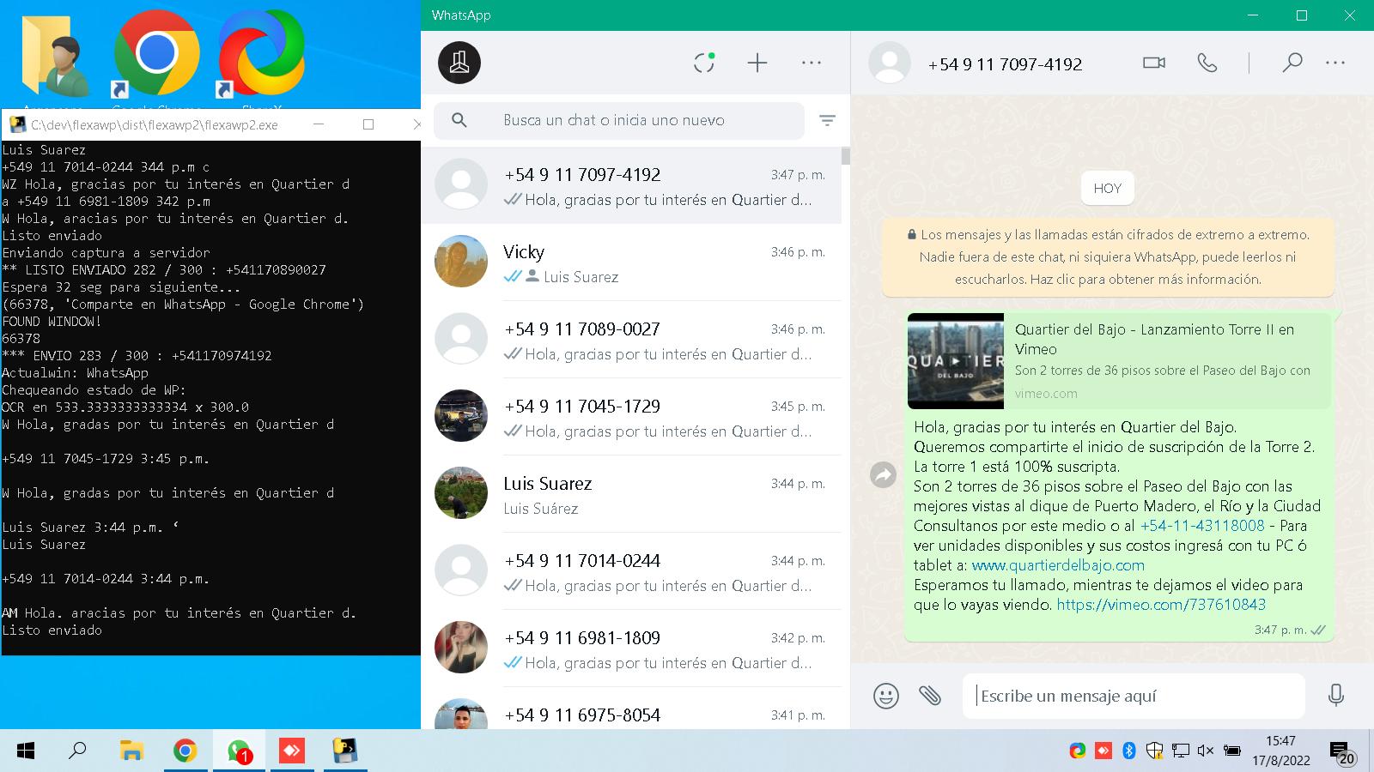The height and width of the screenshot is (772, 1374).
Task: Click Vicky's profile photo
Action: (x=461, y=262)
